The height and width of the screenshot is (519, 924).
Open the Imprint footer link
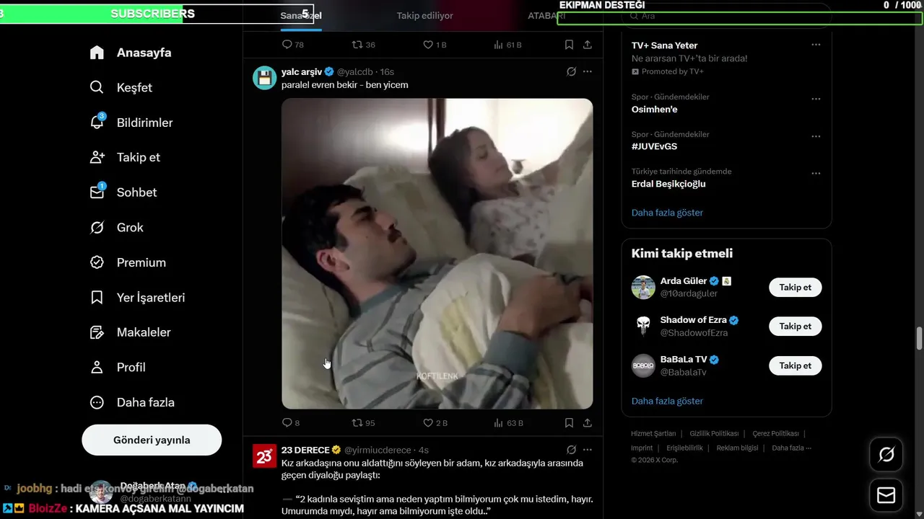(x=642, y=448)
